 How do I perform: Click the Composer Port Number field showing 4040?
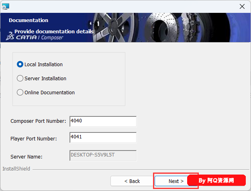(x=103, y=121)
